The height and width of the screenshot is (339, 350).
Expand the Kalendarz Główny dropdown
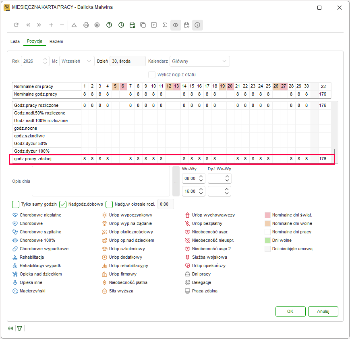click(x=199, y=61)
